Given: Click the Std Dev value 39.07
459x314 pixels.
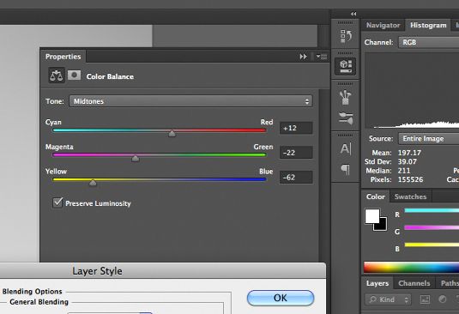Looking at the screenshot, I should (x=408, y=161).
